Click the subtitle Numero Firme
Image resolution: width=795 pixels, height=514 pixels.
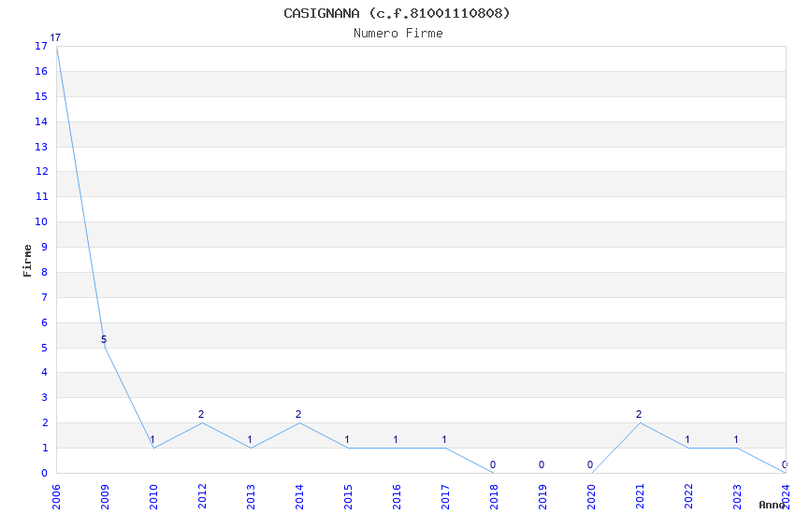[398, 34]
